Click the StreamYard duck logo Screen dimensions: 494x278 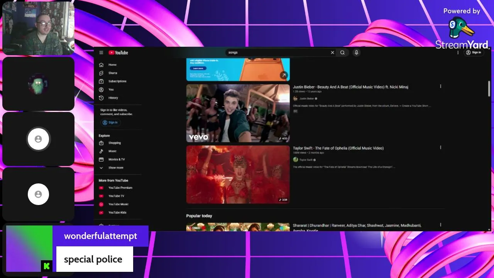coord(461,28)
